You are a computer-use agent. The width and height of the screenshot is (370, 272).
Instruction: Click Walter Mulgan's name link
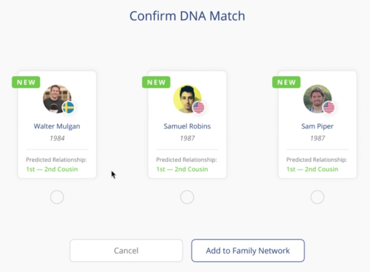(x=57, y=126)
